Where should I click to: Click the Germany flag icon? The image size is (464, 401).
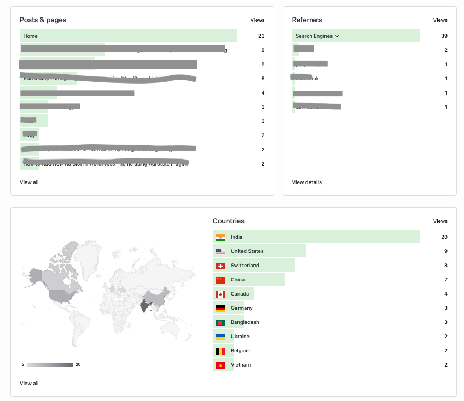(221, 308)
